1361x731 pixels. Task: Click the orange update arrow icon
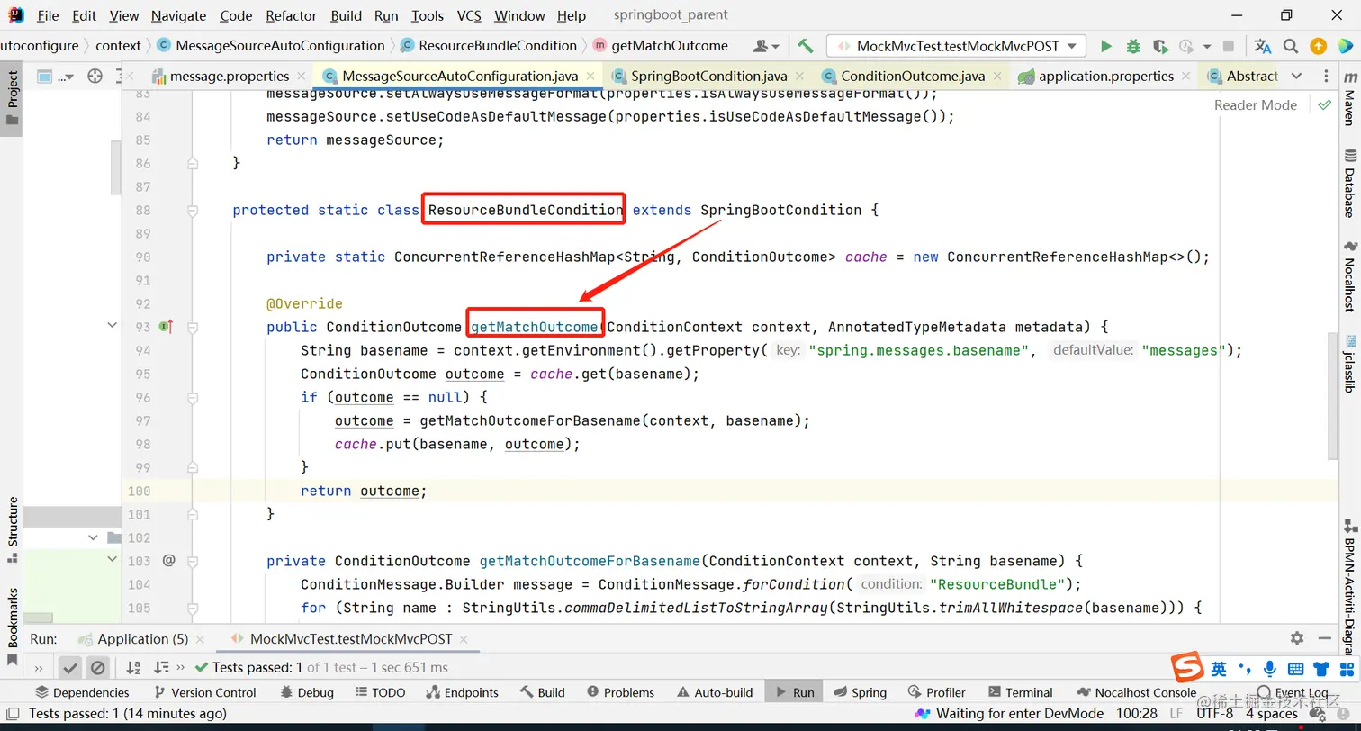coord(1318,46)
